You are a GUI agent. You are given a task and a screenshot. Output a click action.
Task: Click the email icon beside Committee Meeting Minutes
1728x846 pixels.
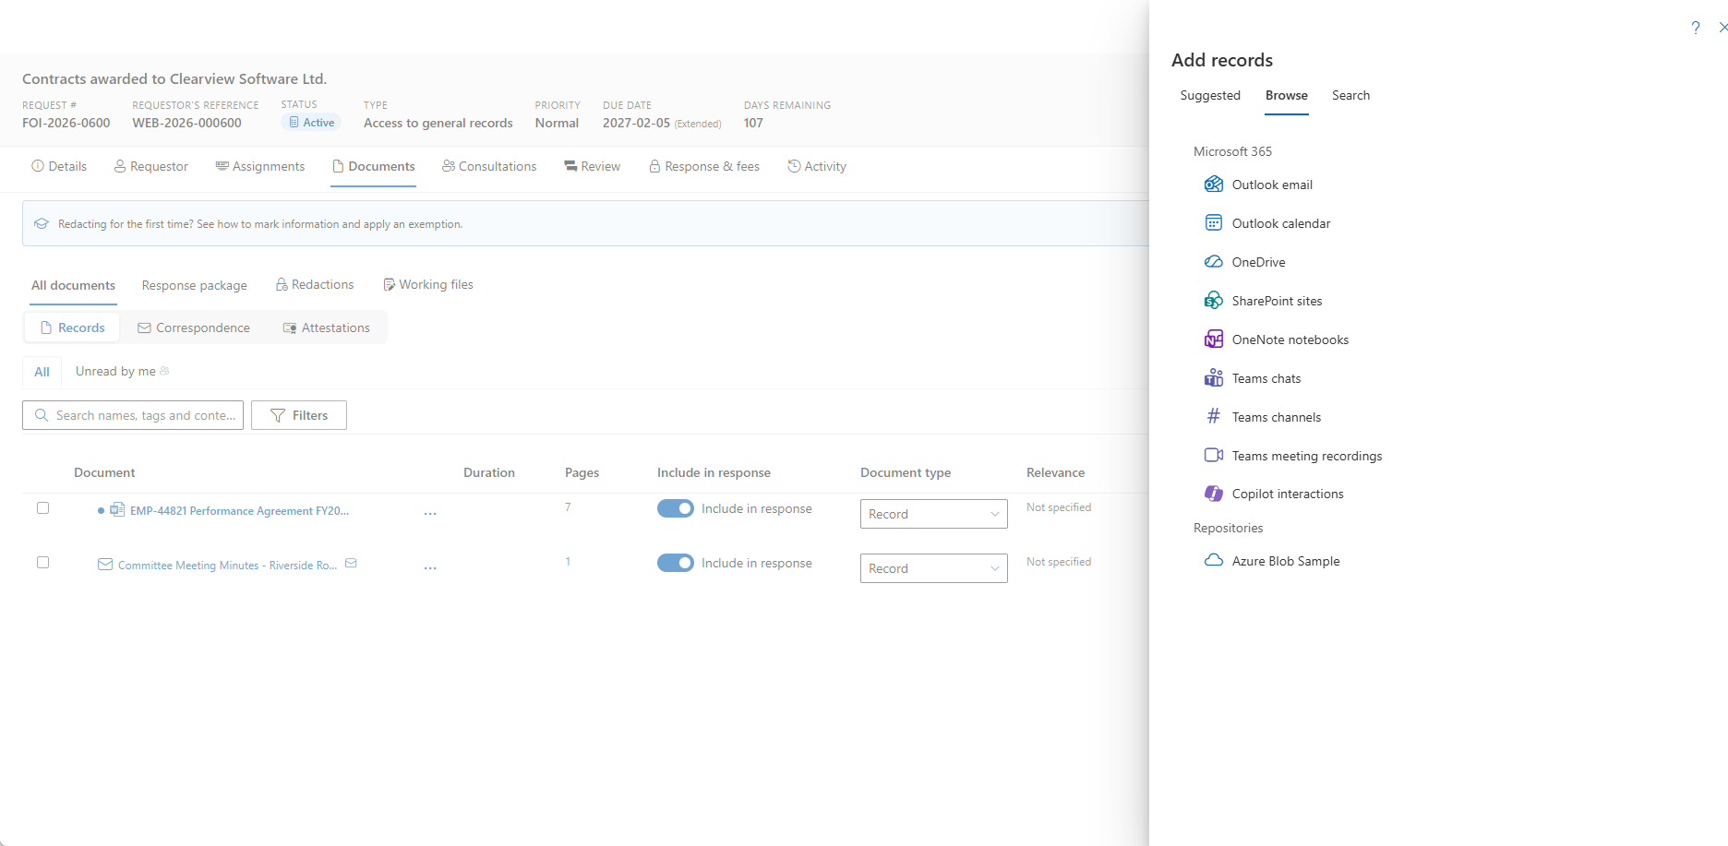pyautogui.click(x=351, y=564)
